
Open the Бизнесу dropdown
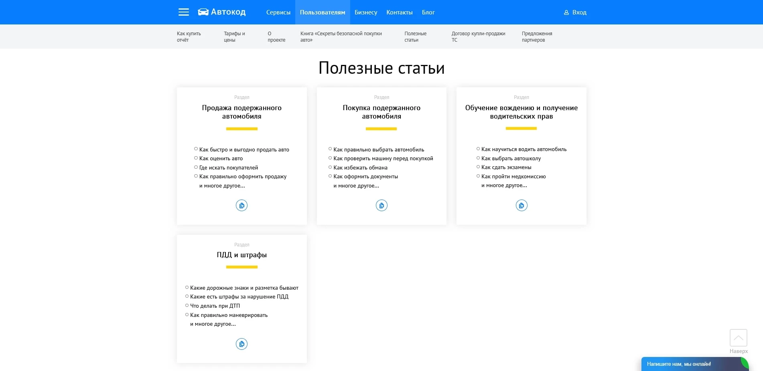[365, 12]
